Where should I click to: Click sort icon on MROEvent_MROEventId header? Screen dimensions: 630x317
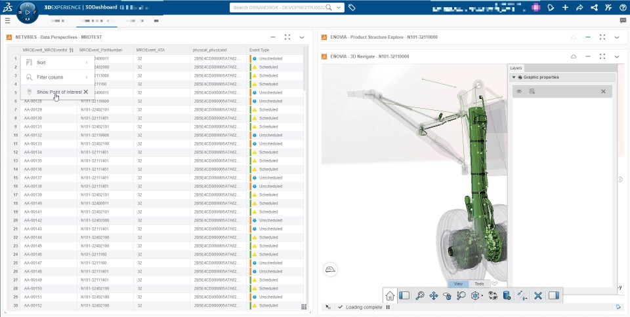point(71,50)
